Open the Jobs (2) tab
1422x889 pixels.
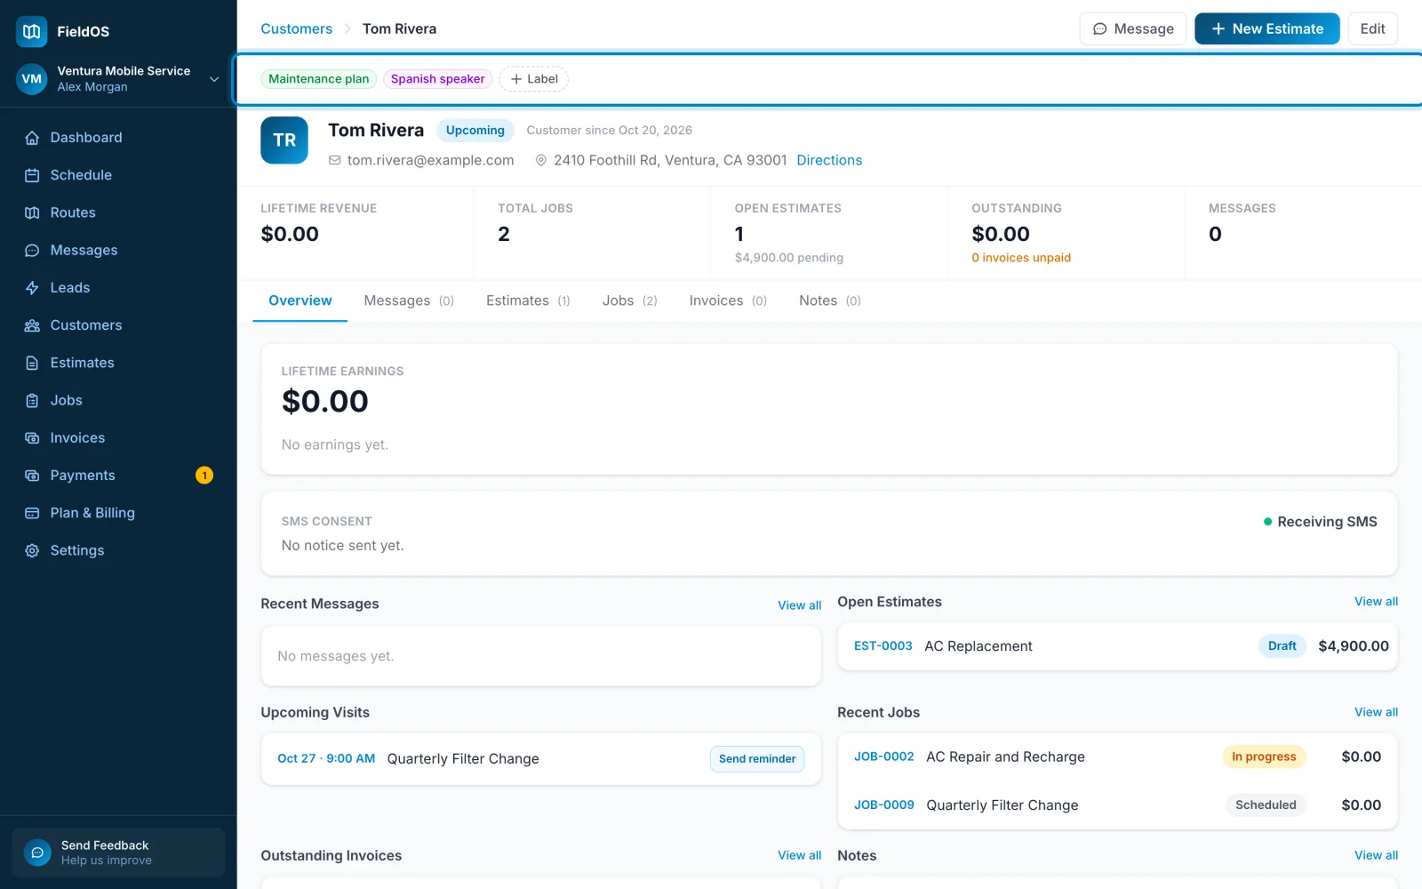click(x=629, y=300)
